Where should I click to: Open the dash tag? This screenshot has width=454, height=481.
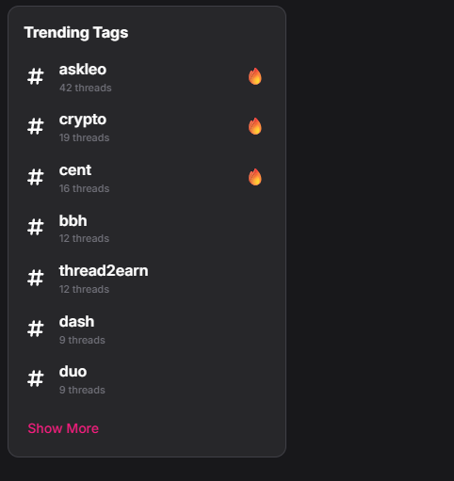76,322
